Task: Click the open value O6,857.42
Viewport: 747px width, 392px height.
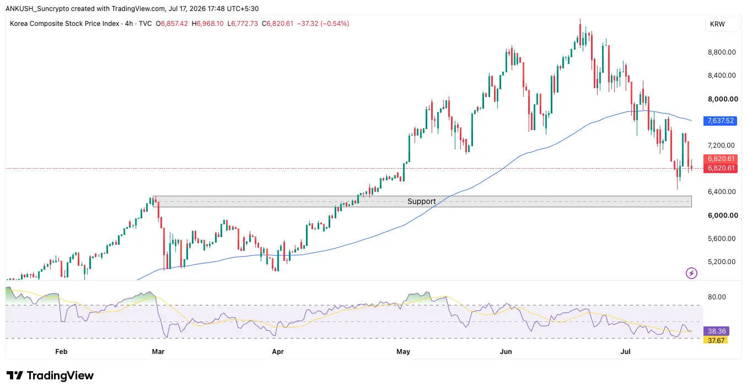Action: coord(172,24)
